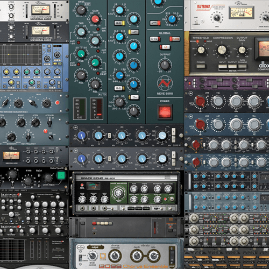Toggle the phase invert switch below SC-EQ
This screenshot has width=269, height=269.
(165, 47)
